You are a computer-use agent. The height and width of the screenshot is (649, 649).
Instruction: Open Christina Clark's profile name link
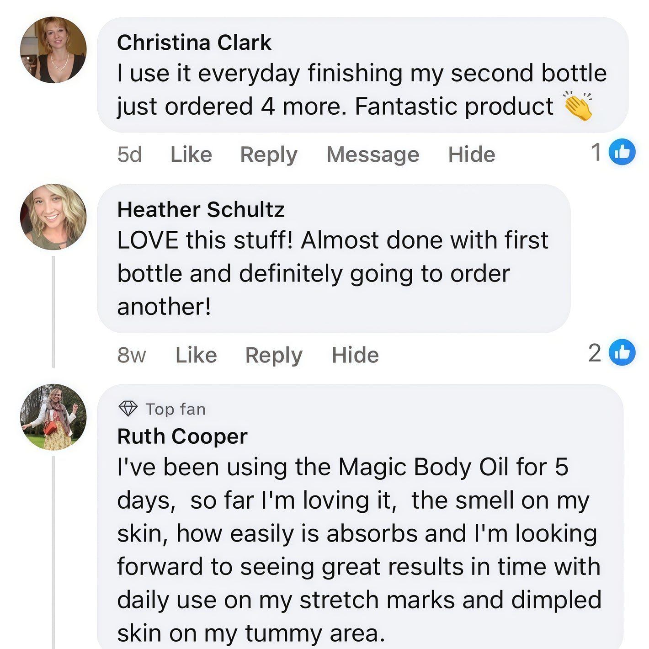click(x=194, y=43)
